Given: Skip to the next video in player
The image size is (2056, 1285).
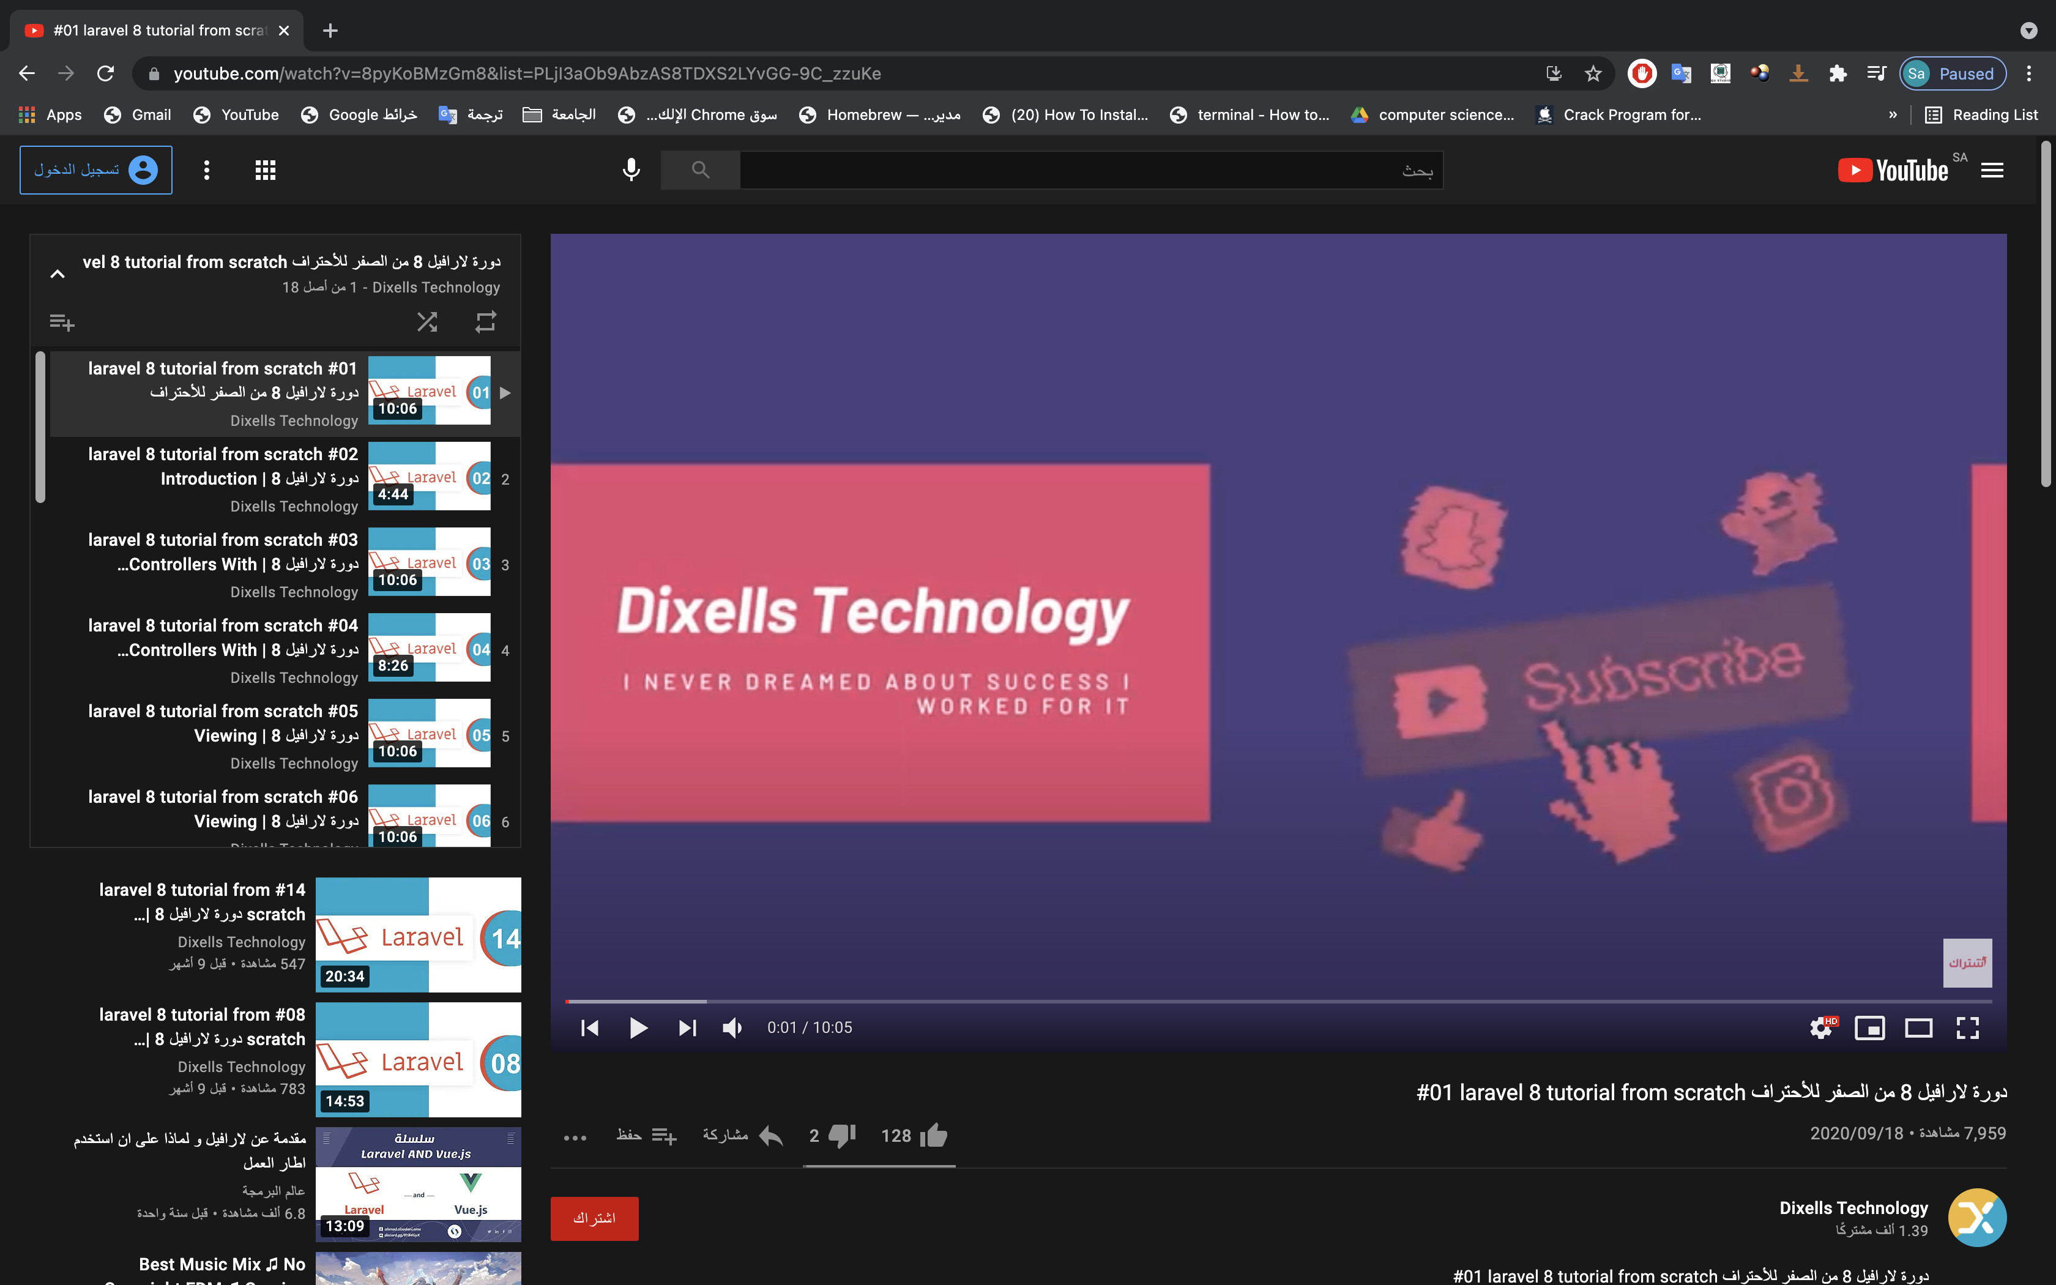Looking at the screenshot, I should pyautogui.click(x=687, y=1027).
